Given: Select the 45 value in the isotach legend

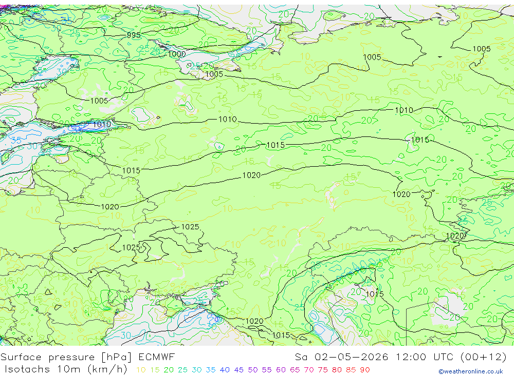Looking at the screenshot, I should [x=239, y=370].
